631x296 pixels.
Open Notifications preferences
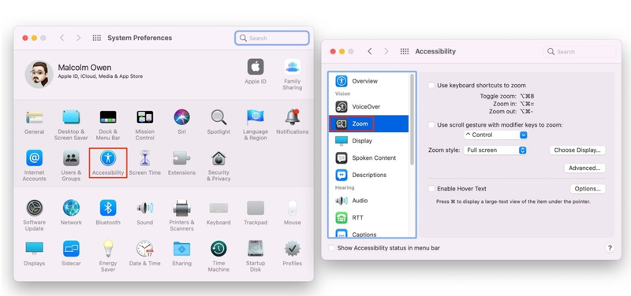click(x=292, y=117)
